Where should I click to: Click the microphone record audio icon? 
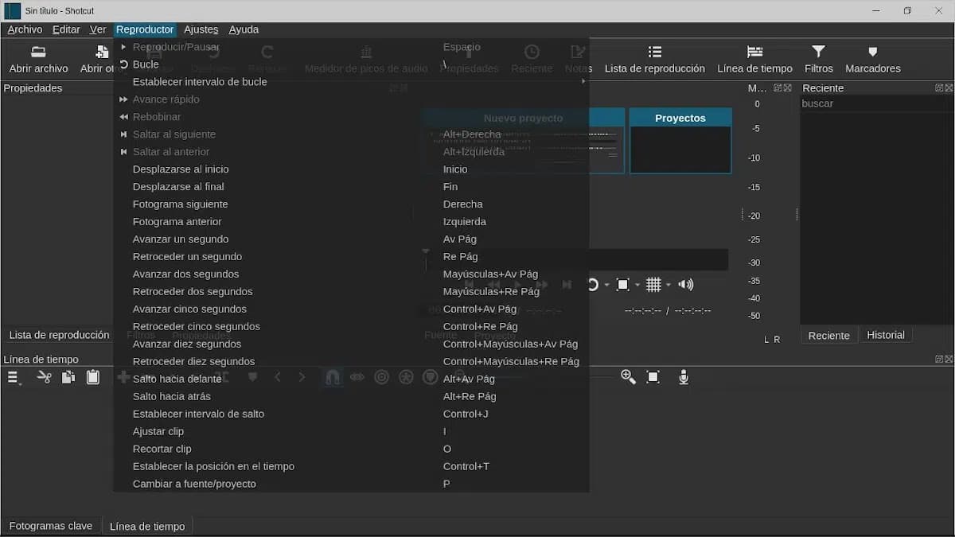(683, 377)
